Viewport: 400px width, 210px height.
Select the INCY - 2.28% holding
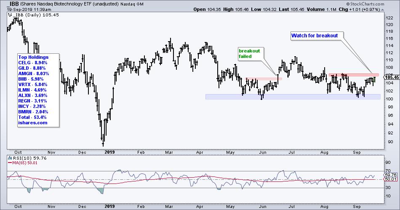(32, 106)
